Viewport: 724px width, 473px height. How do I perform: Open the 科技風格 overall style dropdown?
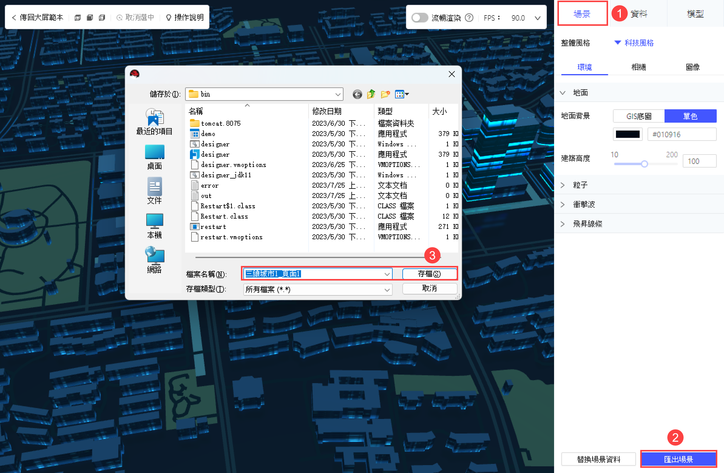634,43
